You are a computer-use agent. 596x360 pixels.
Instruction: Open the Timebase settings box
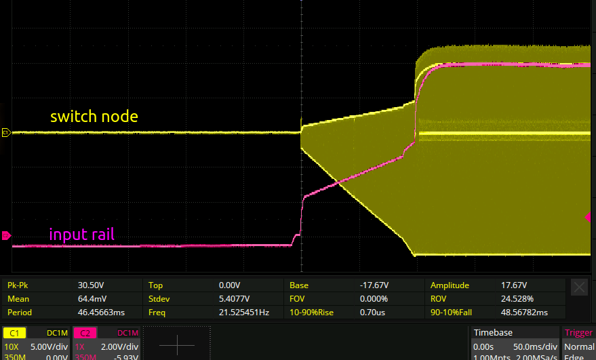(515, 342)
